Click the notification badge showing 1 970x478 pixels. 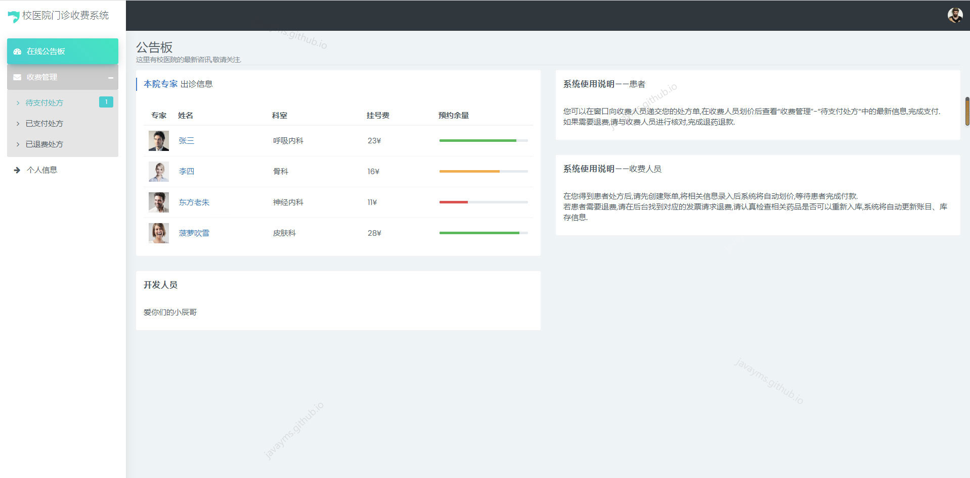click(106, 102)
